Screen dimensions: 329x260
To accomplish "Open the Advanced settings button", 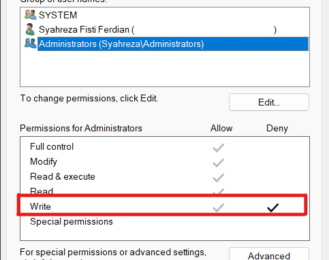I will coord(269,255).
